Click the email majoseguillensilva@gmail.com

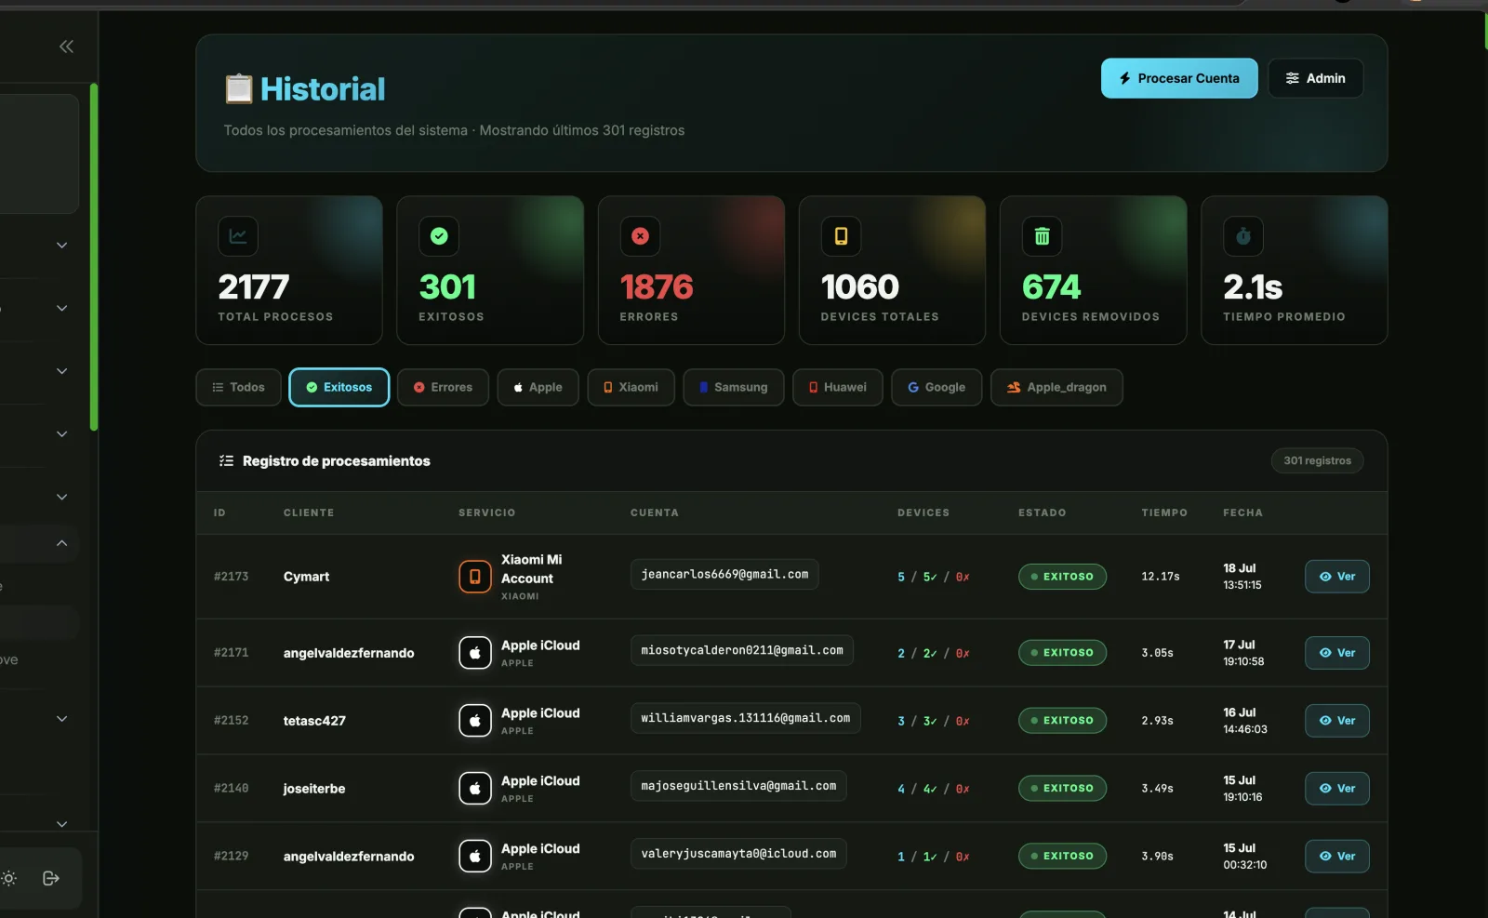738,787
